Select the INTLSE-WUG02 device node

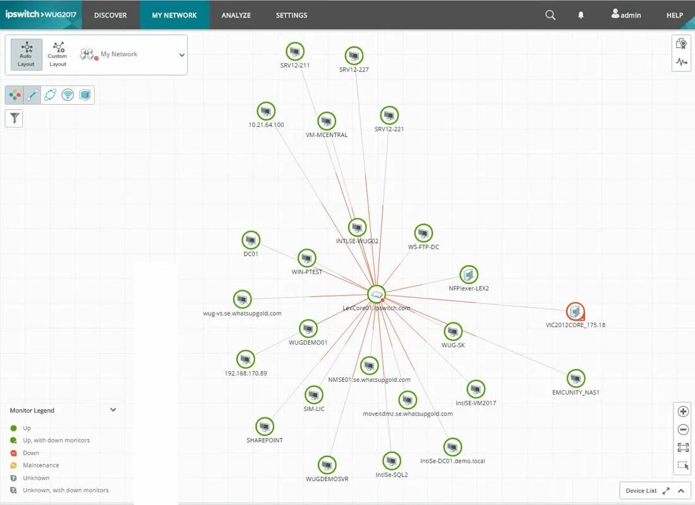(357, 228)
